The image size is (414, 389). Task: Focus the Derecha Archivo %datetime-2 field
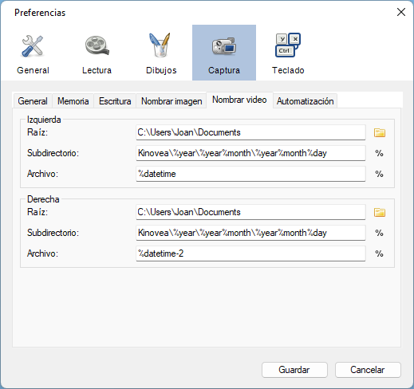tap(250, 253)
